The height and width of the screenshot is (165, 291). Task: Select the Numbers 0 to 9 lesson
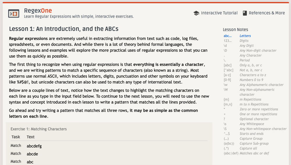[x=251, y=80]
